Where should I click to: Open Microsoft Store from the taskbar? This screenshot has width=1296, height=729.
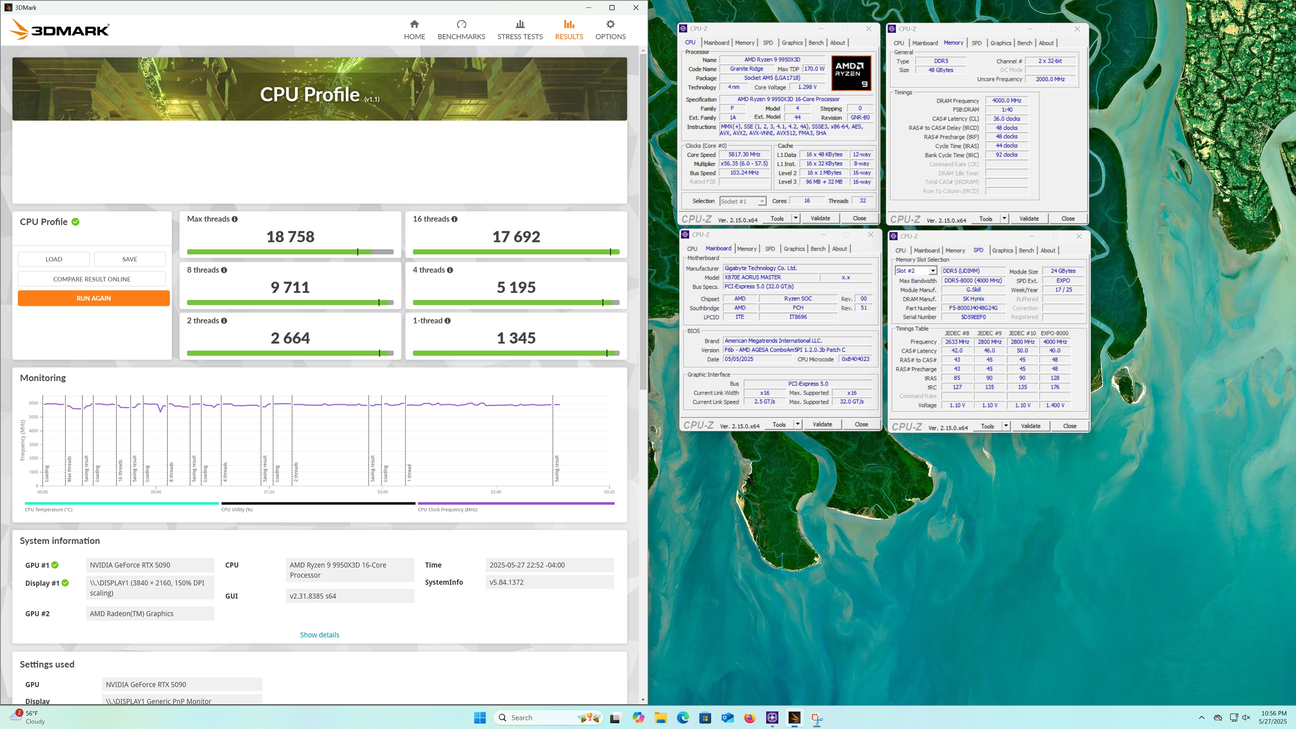coord(705,717)
